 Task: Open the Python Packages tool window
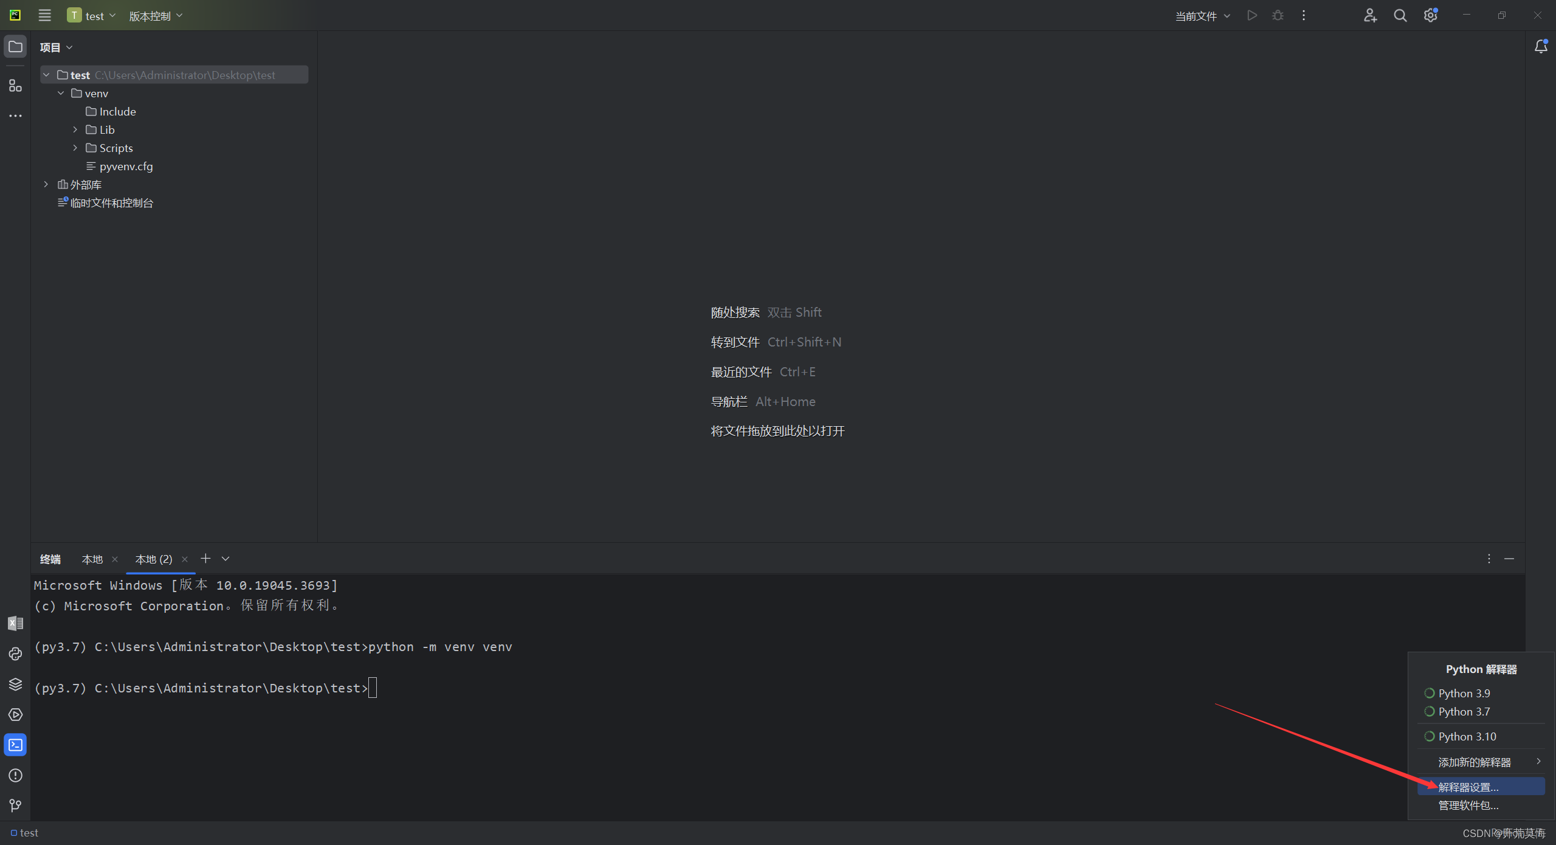point(15,684)
